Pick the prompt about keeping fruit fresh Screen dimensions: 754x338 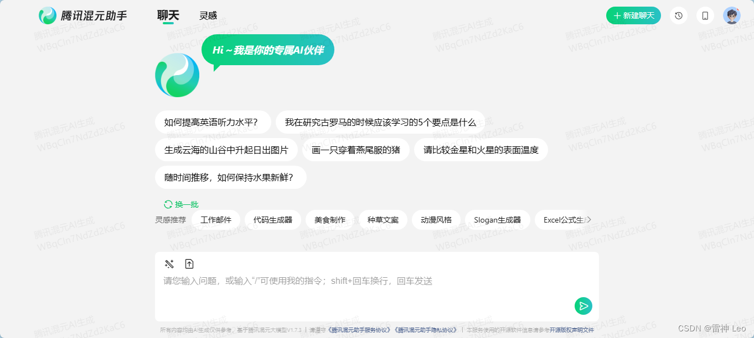click(x=231, y=177)
